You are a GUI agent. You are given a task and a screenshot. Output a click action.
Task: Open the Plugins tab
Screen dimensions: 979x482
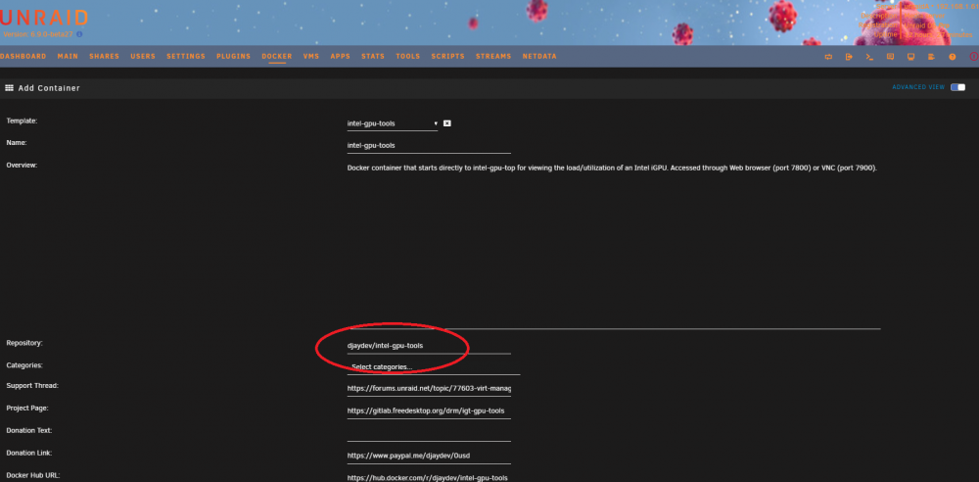(234, 56)
